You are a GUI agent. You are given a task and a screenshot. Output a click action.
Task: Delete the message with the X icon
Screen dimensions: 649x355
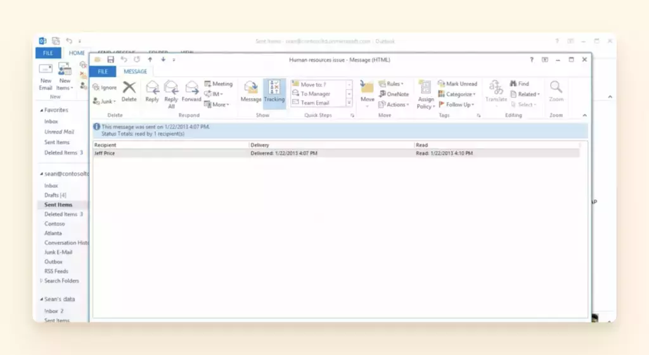(129, 91)
